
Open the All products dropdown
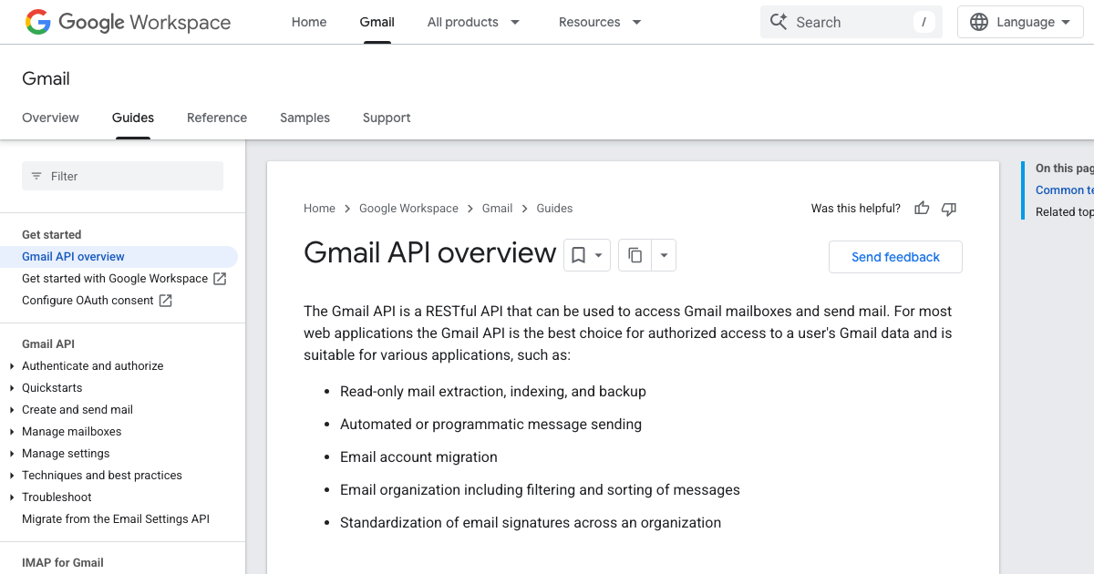click(x=474, y=21)
